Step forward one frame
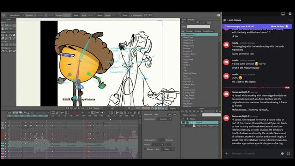This screenshot has width=295, height=166. click(x=83, y=108)
